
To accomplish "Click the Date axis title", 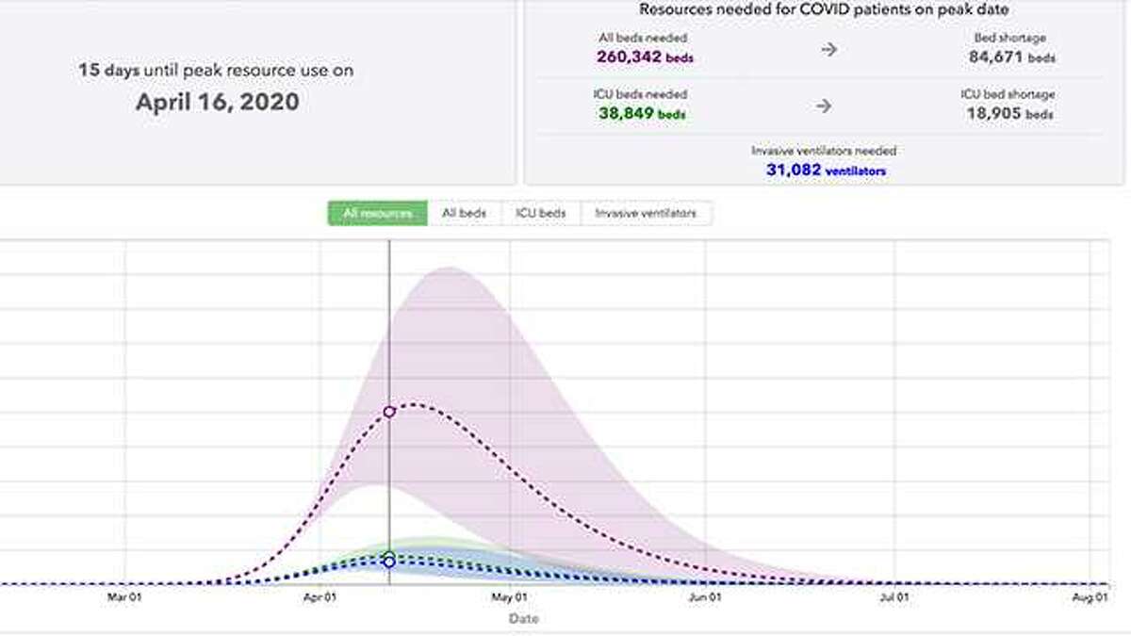I will click(524, 619).
